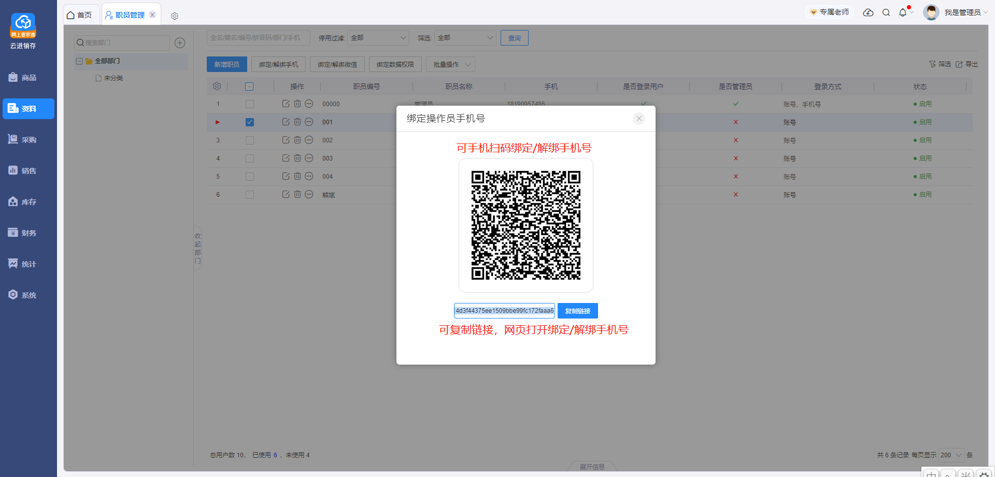Open the 销售 sidebar module
This screenshot has height=477, width=995.
pyautogui.click(x=29, y=171)
